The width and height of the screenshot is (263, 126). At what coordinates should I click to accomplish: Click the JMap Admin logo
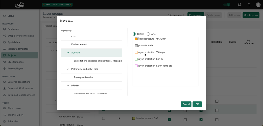click(x=19, y=5)
